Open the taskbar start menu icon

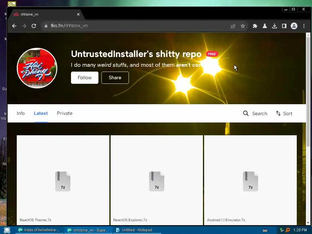point(7,230)
